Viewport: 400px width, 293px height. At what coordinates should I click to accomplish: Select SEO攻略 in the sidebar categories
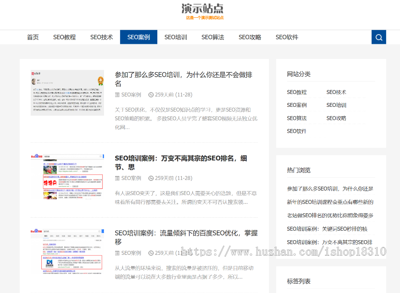(336, 118)
